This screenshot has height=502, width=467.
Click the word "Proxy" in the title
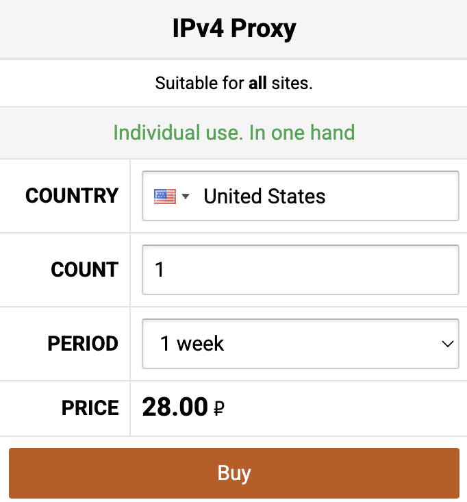(263, 29)
